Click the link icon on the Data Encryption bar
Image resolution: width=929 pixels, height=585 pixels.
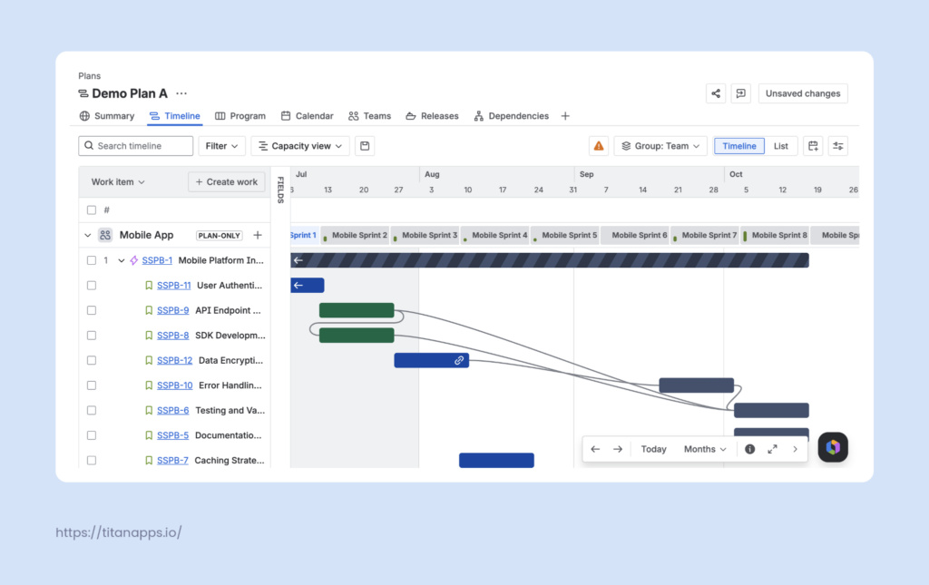point(459,360)
